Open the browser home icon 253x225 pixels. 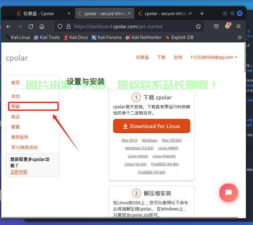(42, 27)
